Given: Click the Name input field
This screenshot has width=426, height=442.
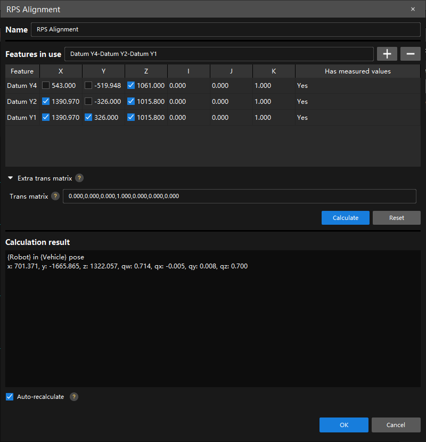Looking at the screenshot, I should (x=226, y=30).
